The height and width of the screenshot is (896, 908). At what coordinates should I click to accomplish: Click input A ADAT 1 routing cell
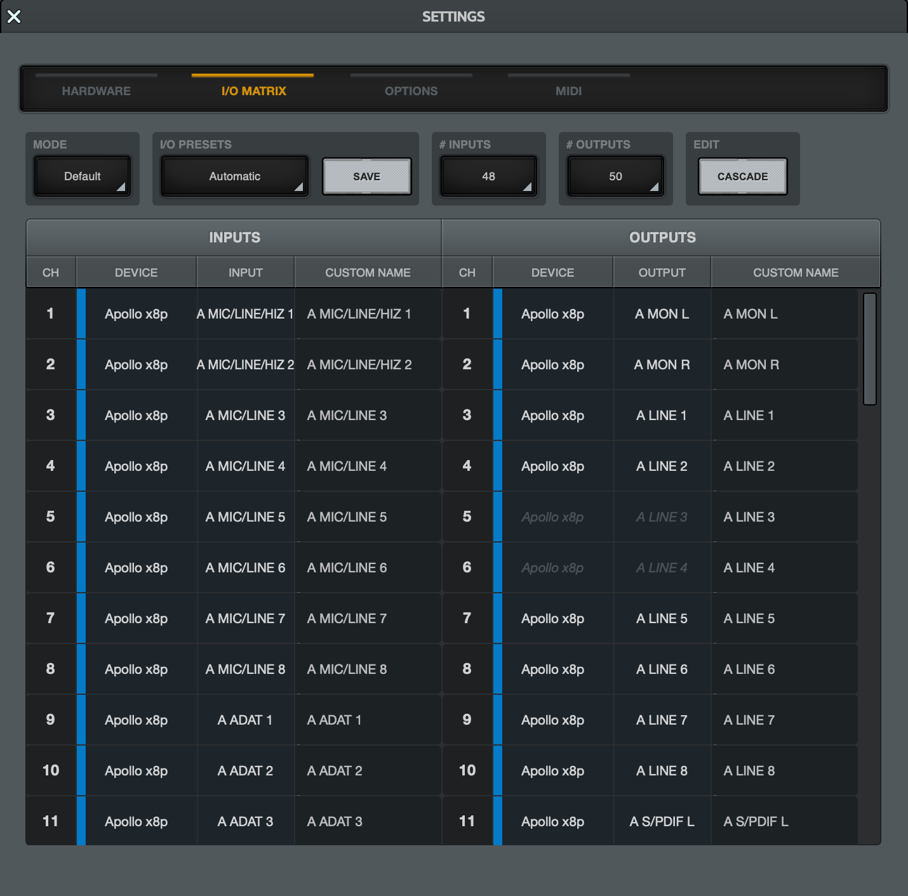245,720
